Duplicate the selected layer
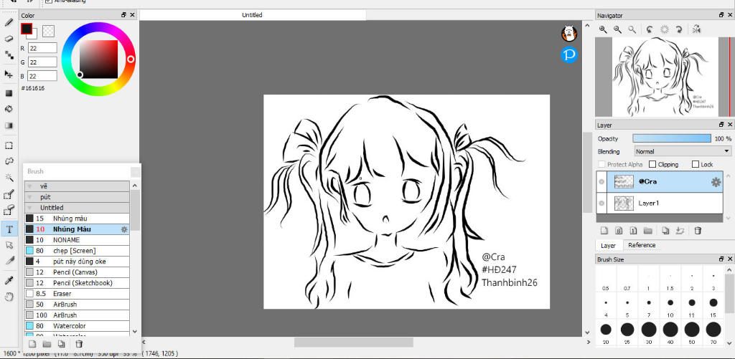735x359 pixels. (x=665, y=230)
